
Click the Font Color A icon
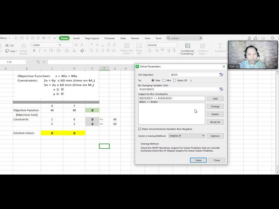pos(74,51)
